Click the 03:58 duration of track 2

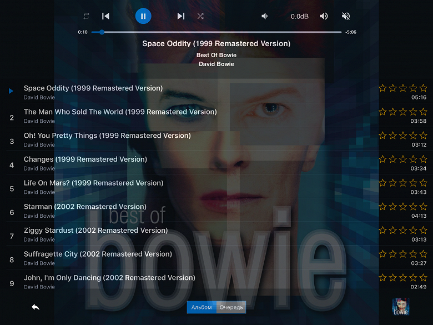coord(419,121)
